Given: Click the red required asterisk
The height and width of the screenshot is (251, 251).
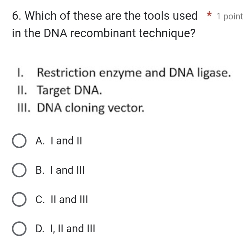Looking at the screenshot, I should [x=209, y=15].
